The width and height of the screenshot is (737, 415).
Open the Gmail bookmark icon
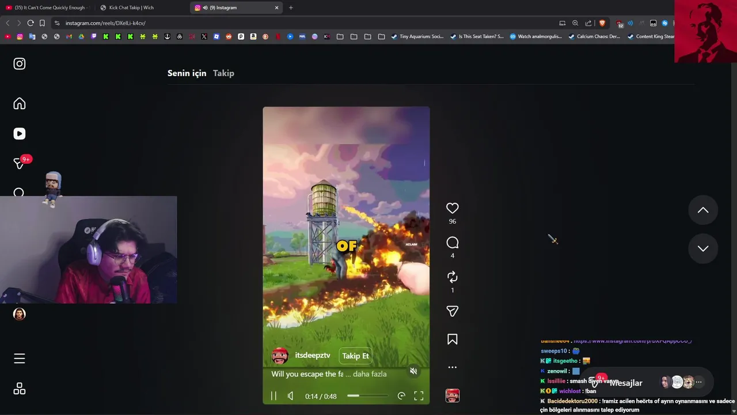(69, 36)
